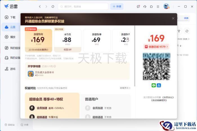Image resolution: width=197 pixels, height=131 pixels.
Task: Click the popup vertical scrollbar
Action: coord(135,56)
